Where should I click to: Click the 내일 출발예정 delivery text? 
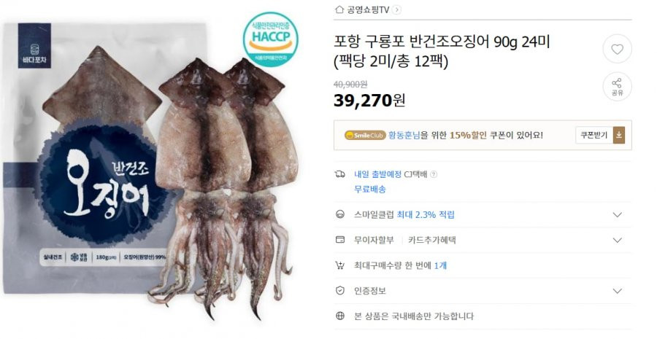point(378,174)
